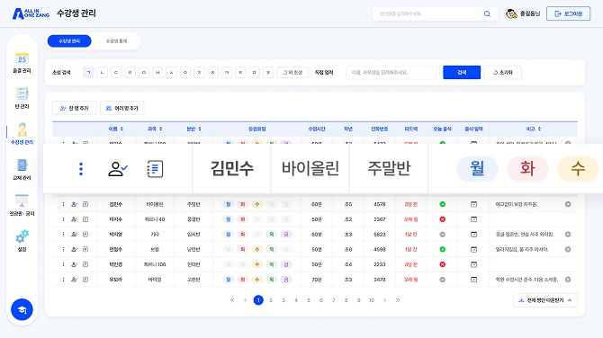
Task: Click the 여러 명 추가 button
Action: click(121, 108)
